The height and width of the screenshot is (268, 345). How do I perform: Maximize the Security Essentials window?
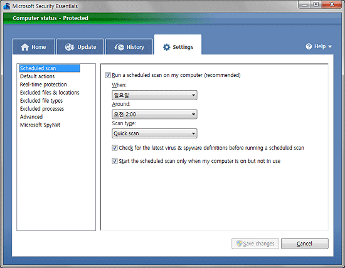click(316, 5)
